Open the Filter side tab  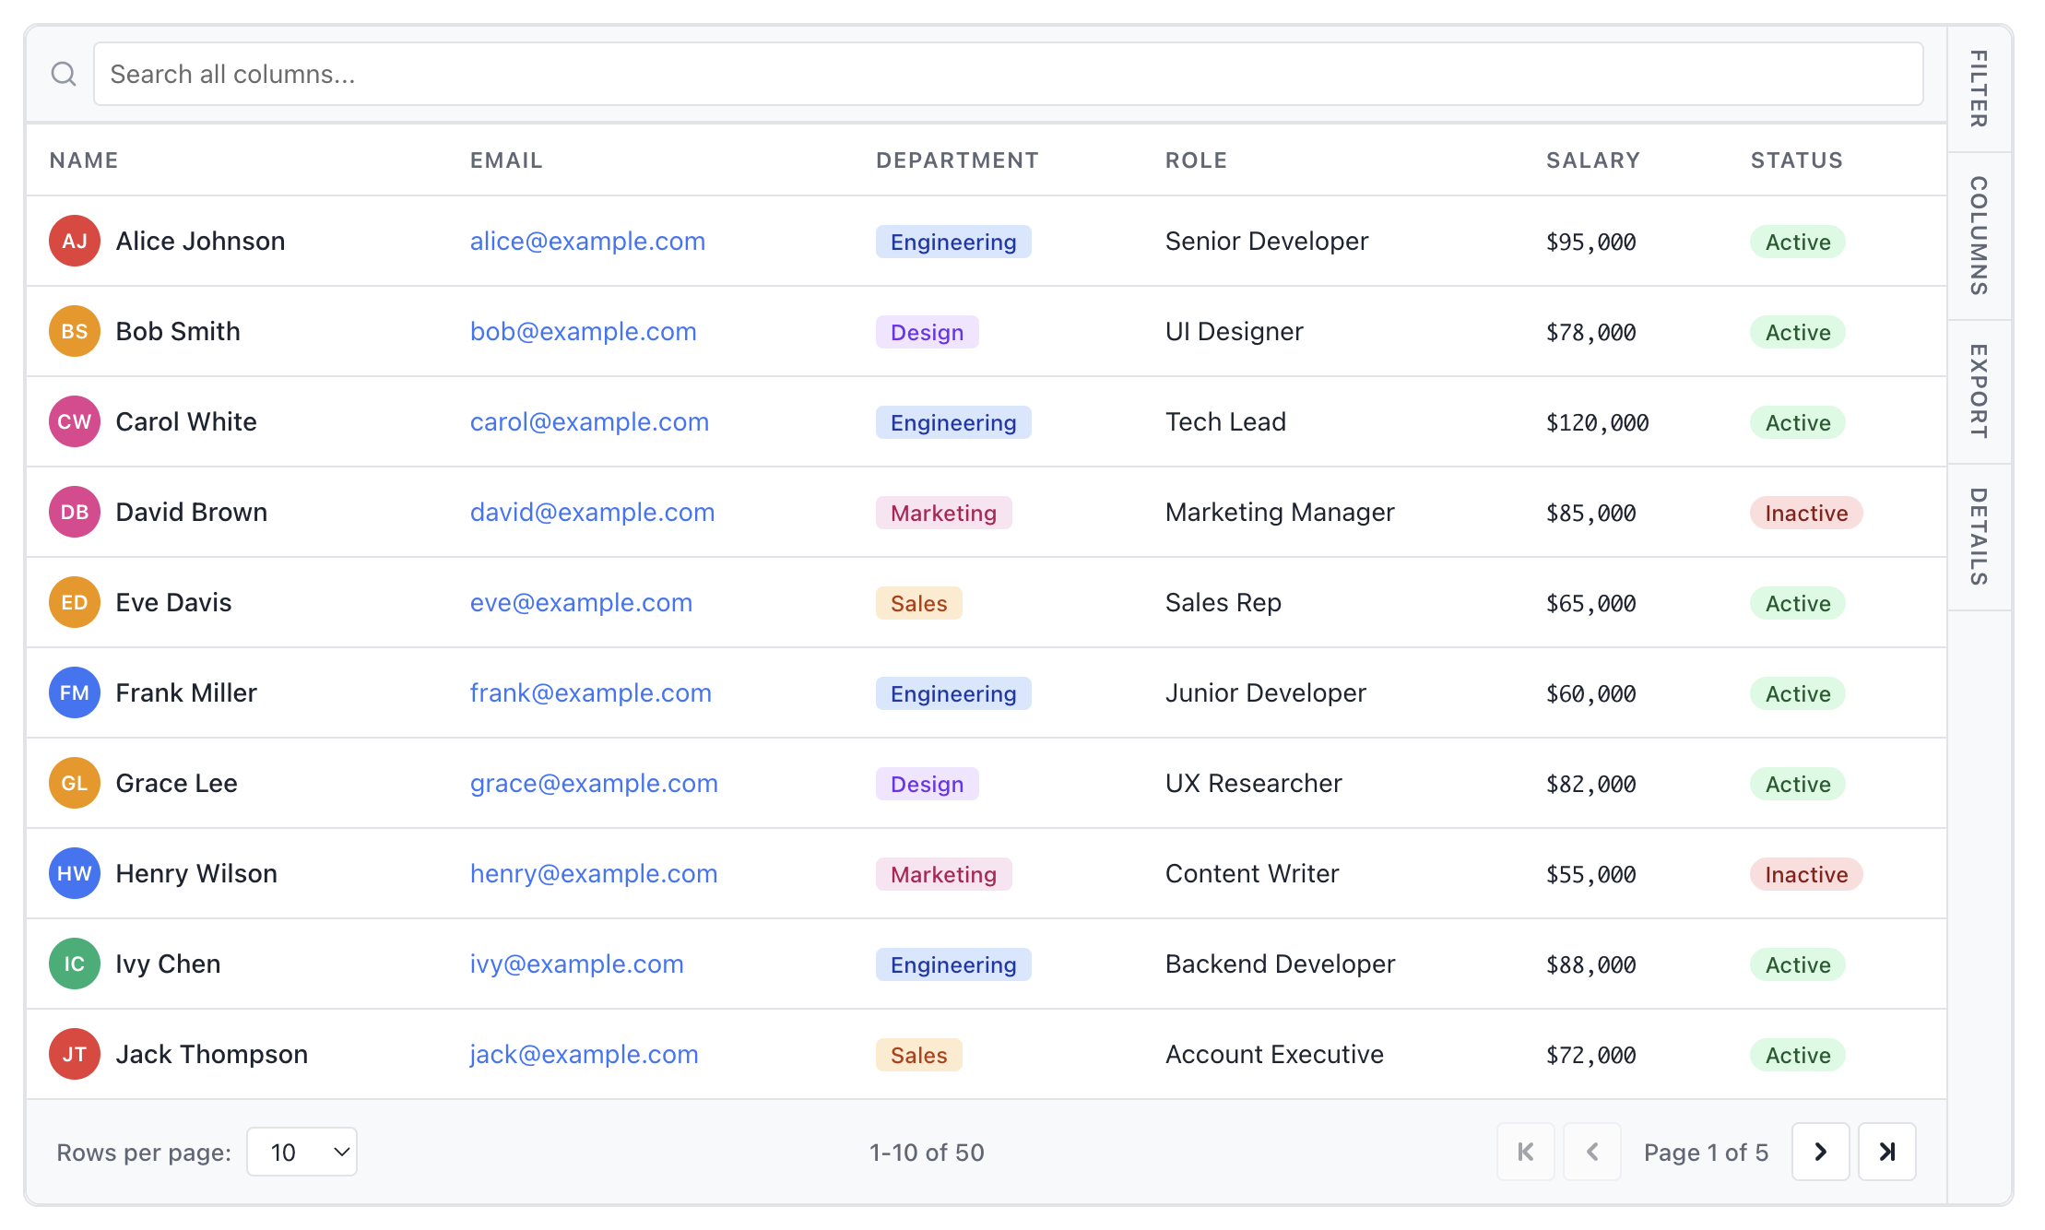(1979, 89)
